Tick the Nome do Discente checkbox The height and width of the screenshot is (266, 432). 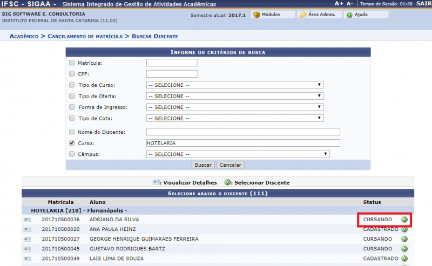click(72, 132)
